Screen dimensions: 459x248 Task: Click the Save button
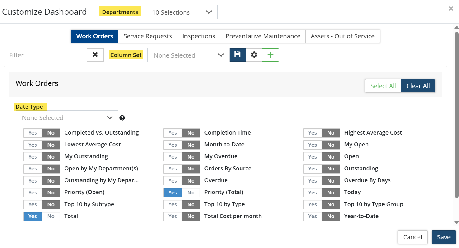(443, 237)
